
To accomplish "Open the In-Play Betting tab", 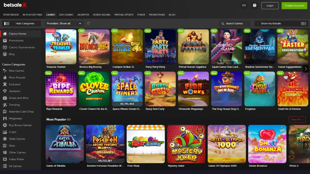I will coord(32,15).
